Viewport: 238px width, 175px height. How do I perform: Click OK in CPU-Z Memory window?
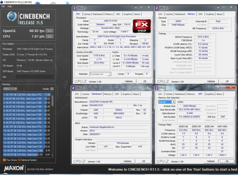point(227,82)
